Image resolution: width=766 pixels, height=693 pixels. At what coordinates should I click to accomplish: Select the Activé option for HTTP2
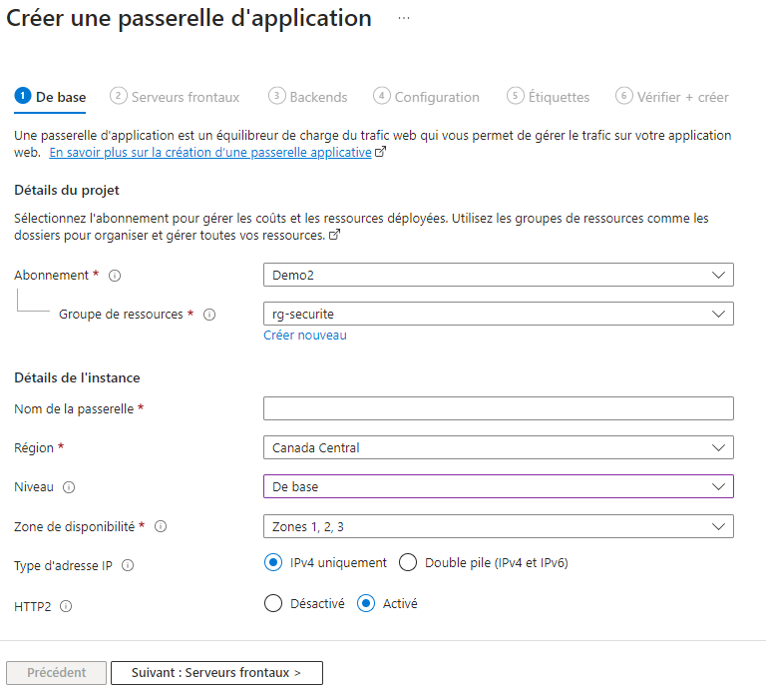tap(367, 603)
